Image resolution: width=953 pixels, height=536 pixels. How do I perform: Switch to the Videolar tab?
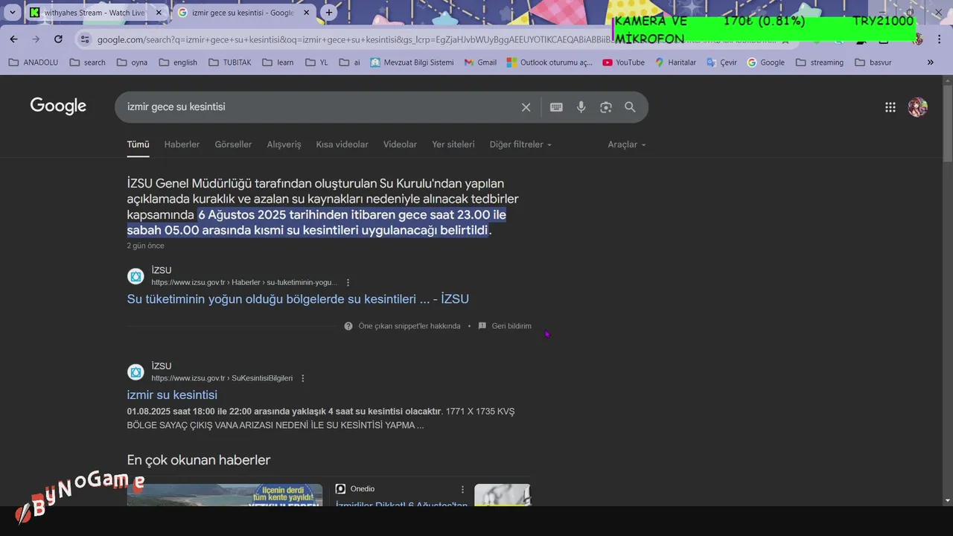tap(400, 144)
